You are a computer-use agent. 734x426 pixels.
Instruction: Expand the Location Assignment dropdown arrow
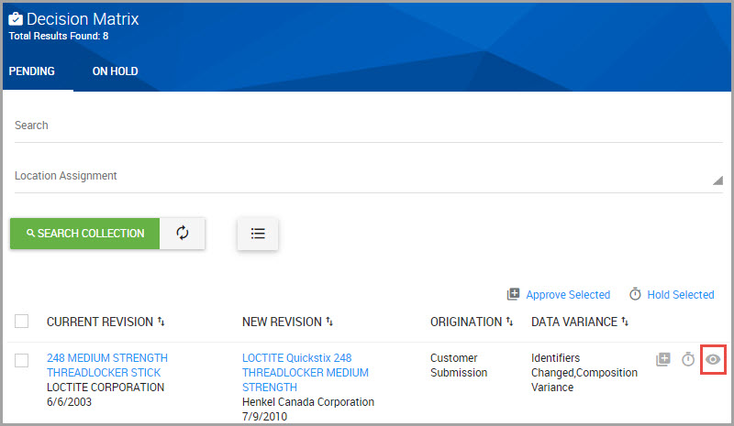click(x=717, y=180)
